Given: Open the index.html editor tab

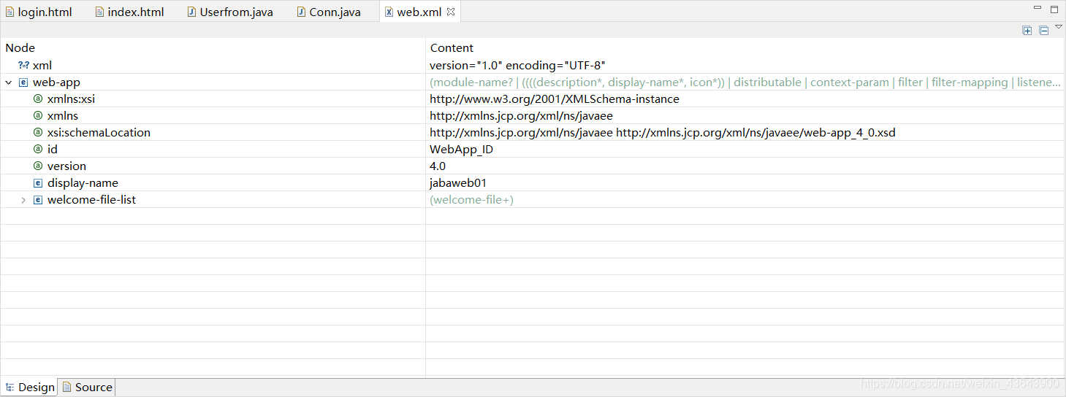Looking at the screenshot, I should pyautogui.click(x=130, y=12).
